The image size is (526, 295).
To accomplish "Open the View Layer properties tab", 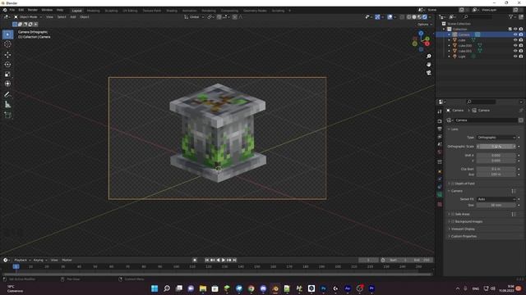I will click(440, 137).
